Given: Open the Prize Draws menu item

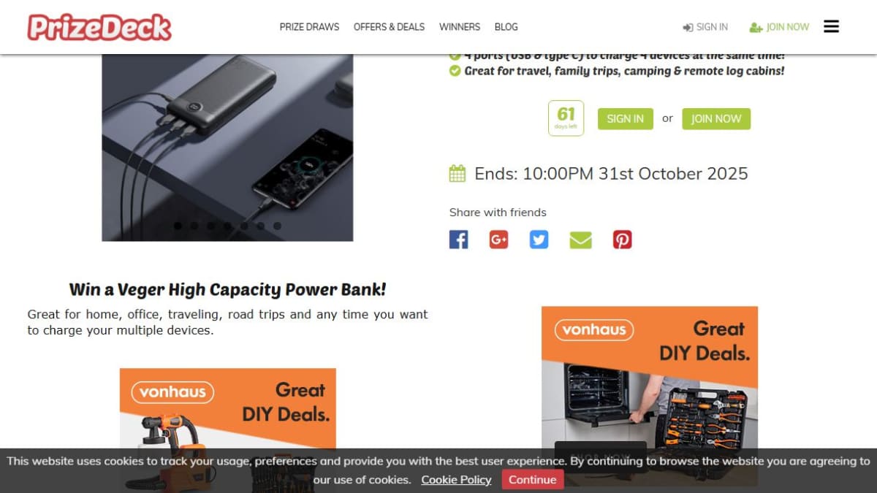Looking at the screenshot, I should click(309, 27).
